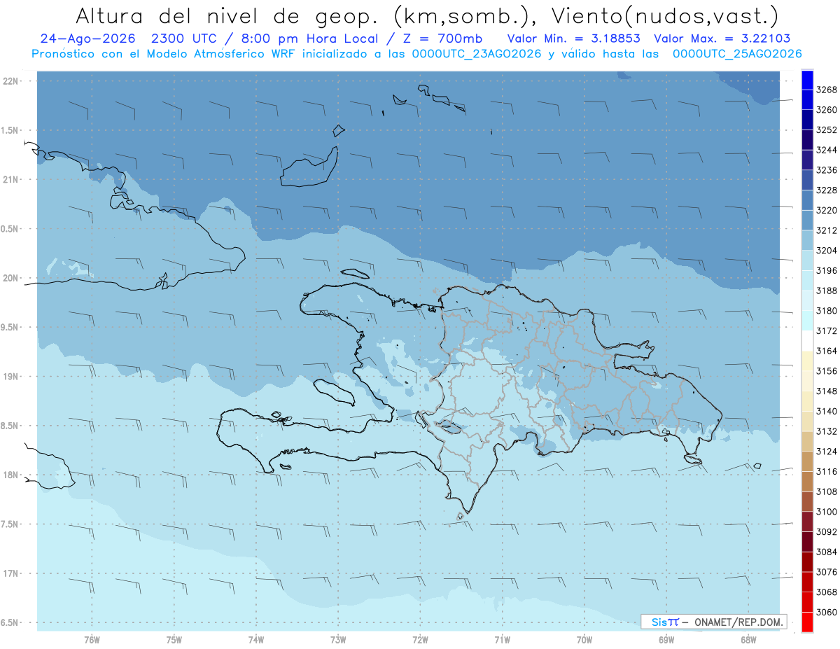
Task: Click the '21N' latitude axis label
Action: click(x=10, y=179)
